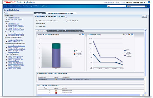Open Adjust Individual Balances link

click(15, 25)
